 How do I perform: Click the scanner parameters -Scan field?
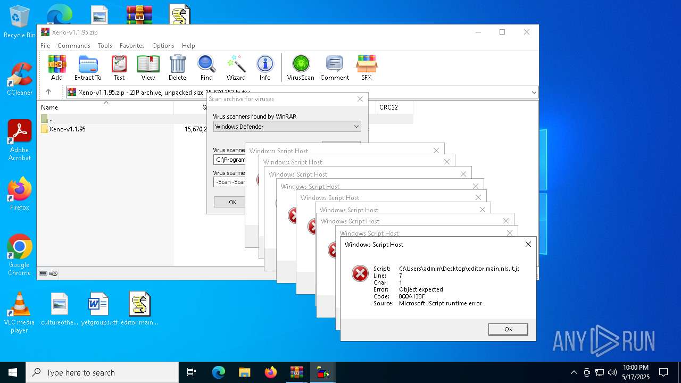230,182
